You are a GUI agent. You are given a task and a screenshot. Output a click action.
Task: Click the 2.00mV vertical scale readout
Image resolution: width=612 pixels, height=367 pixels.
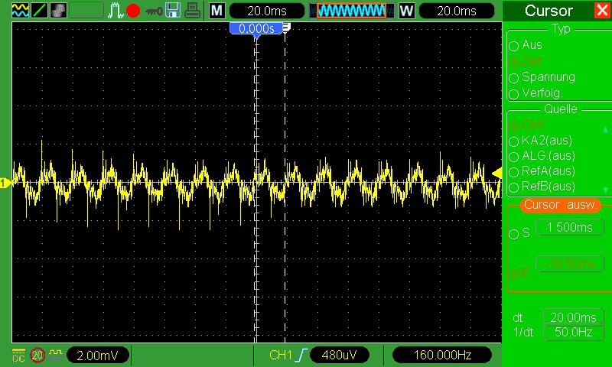98,355
